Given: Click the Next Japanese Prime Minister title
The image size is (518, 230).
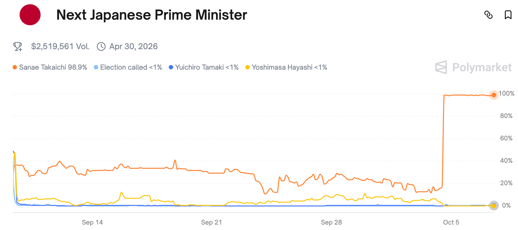Looking at the screenshot, I should pyautogui.click(x=152, y=15).
